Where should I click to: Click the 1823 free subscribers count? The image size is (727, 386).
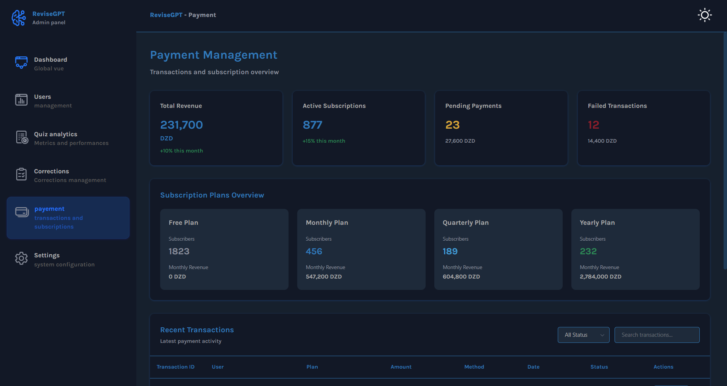179,252
